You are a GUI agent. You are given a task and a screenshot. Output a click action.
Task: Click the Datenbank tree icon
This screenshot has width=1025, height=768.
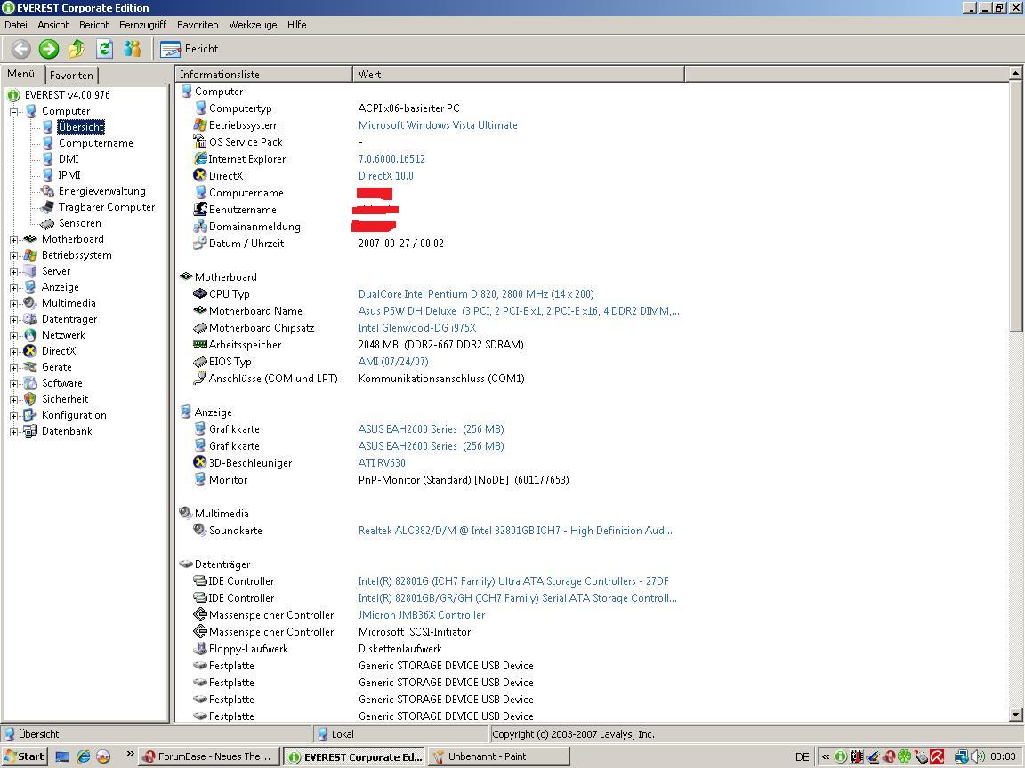[30, 431]
